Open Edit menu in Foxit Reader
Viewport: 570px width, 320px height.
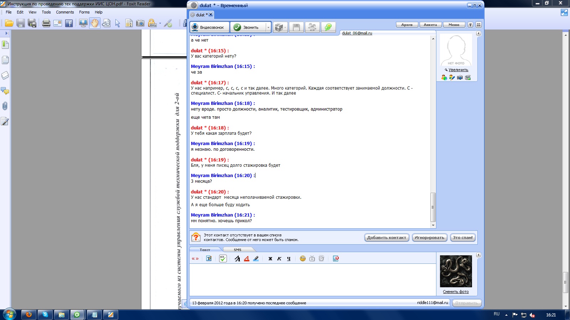coord(20,12)
